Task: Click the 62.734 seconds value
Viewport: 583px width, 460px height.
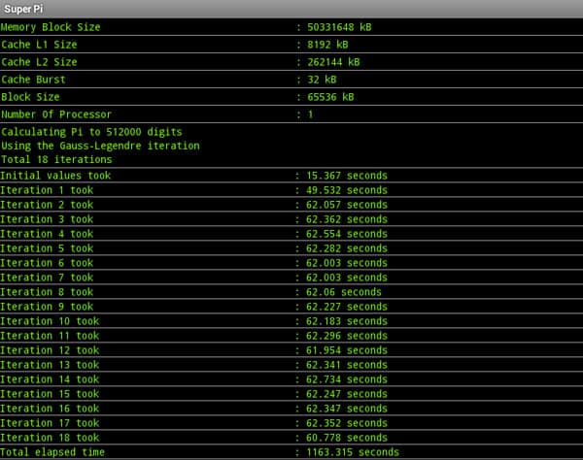Action: click(x=347, y=379)
